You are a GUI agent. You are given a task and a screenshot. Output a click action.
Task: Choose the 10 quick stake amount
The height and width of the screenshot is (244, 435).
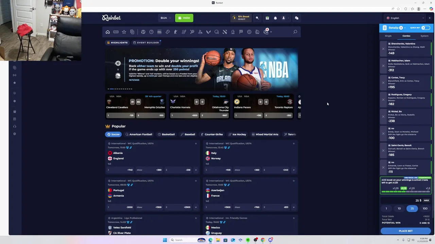click(x=399, y=208)
